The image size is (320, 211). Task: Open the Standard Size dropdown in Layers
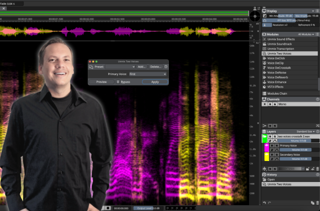(305, 131)
